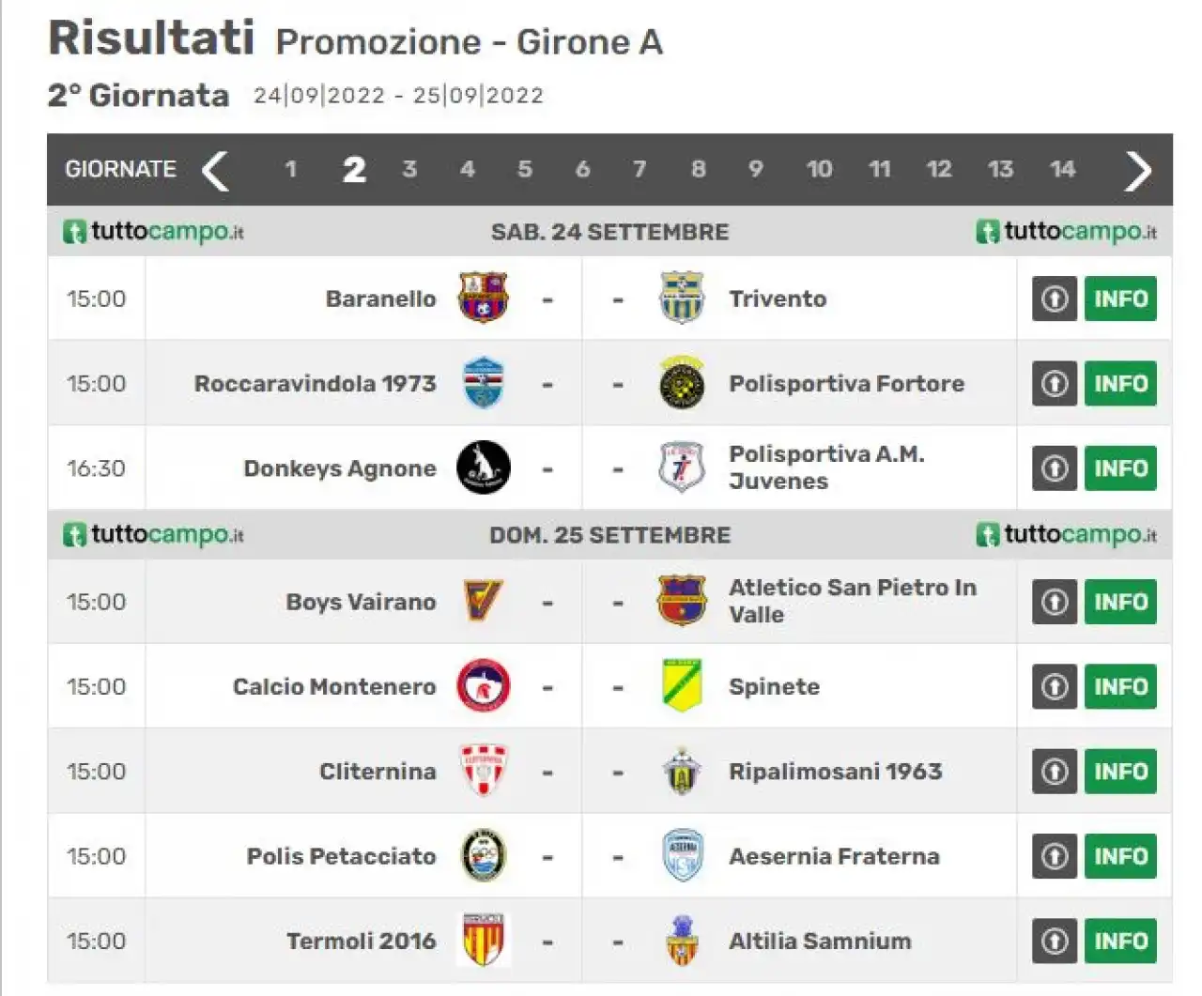Open the Donkeys Agnone black logo
The width and height of the screenshot is (1202, 996).
(x=483, y=467)
